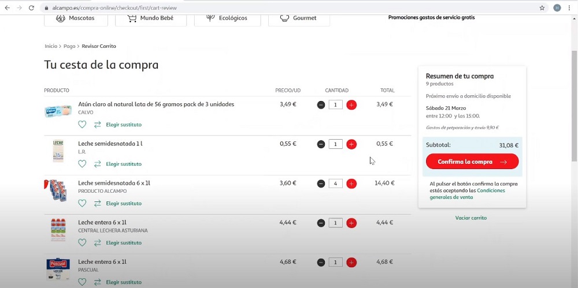Screen dimensions: 578x288
Task: Click the Confirma la compra button
Action: [x=472, y=162]
